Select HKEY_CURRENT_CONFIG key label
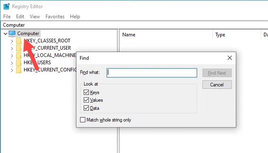This screenshot has height=153, width=268. [x=50, y=70]
